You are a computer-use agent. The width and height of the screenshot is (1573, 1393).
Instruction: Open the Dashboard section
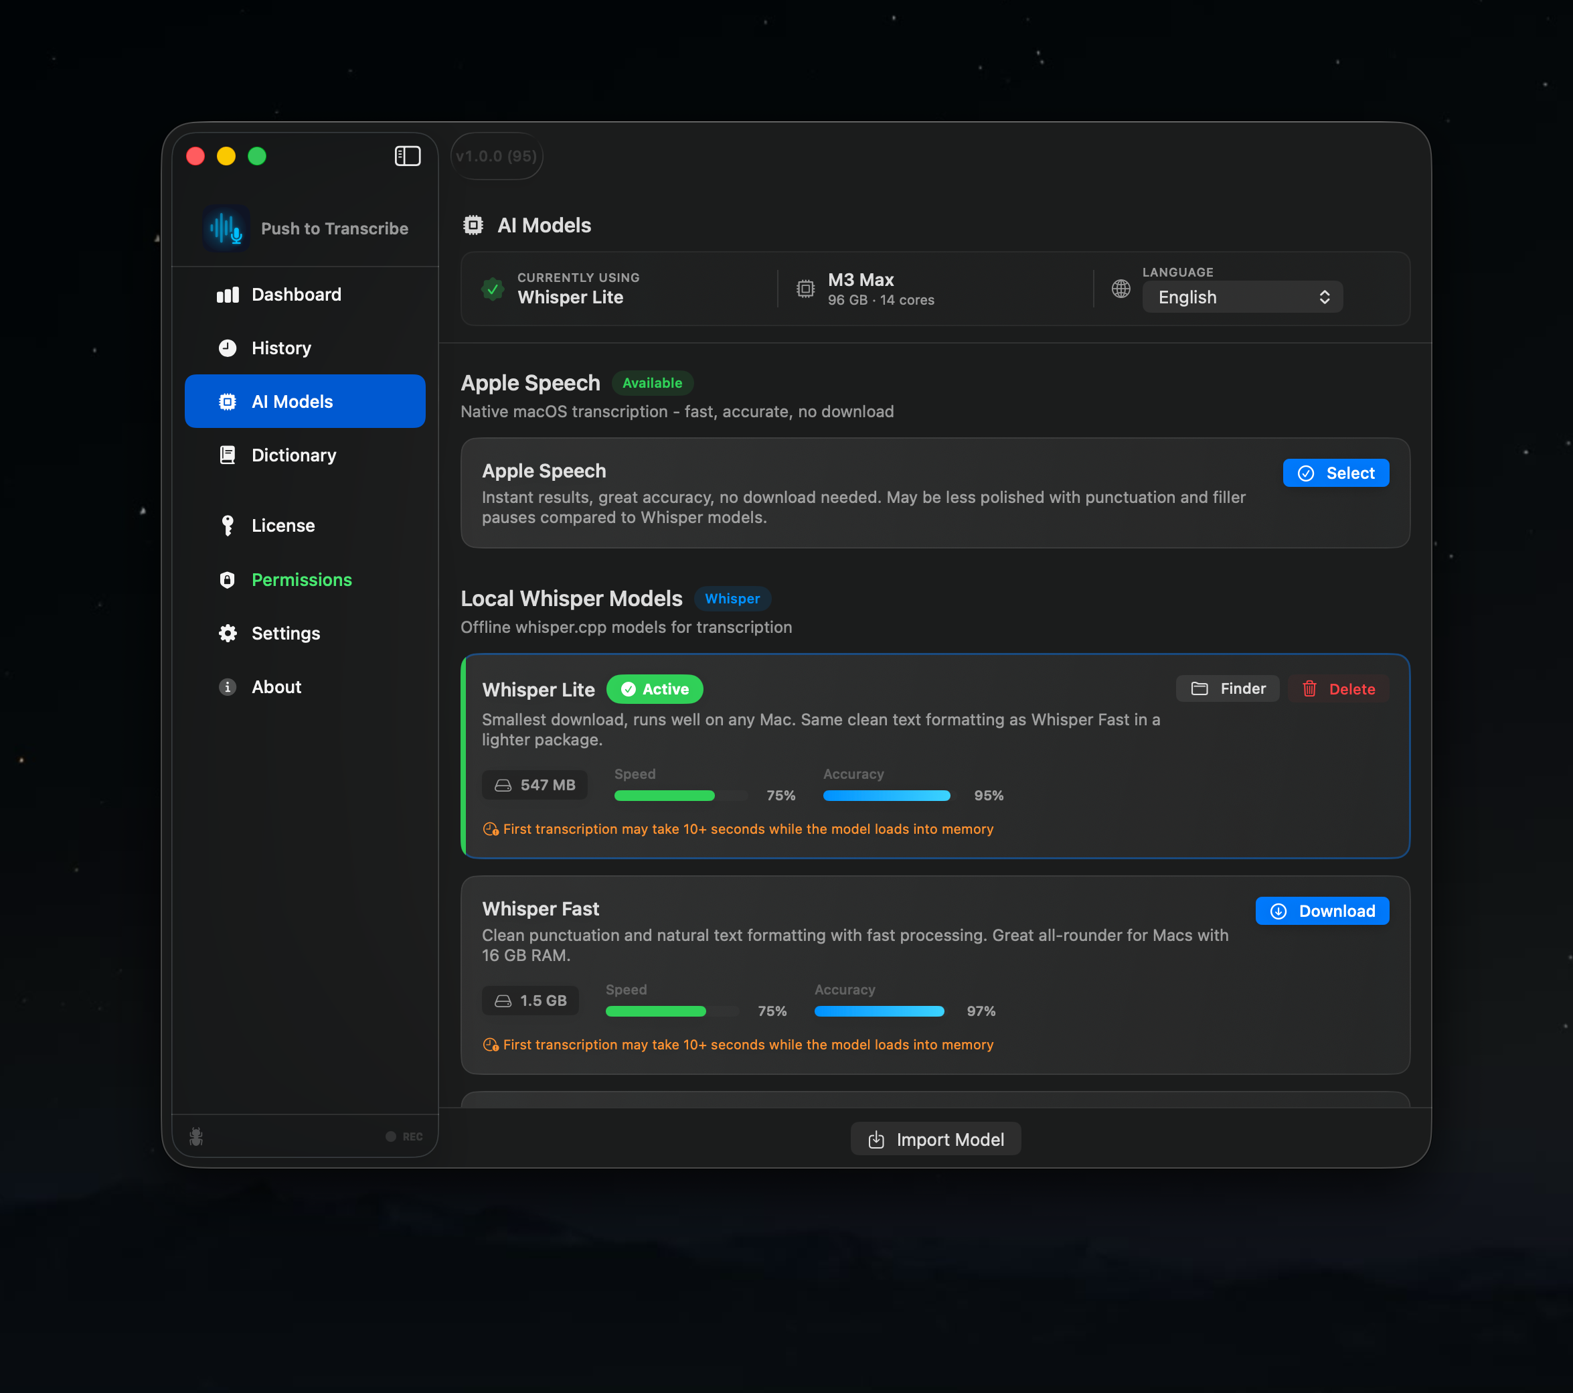pos(297,294)
